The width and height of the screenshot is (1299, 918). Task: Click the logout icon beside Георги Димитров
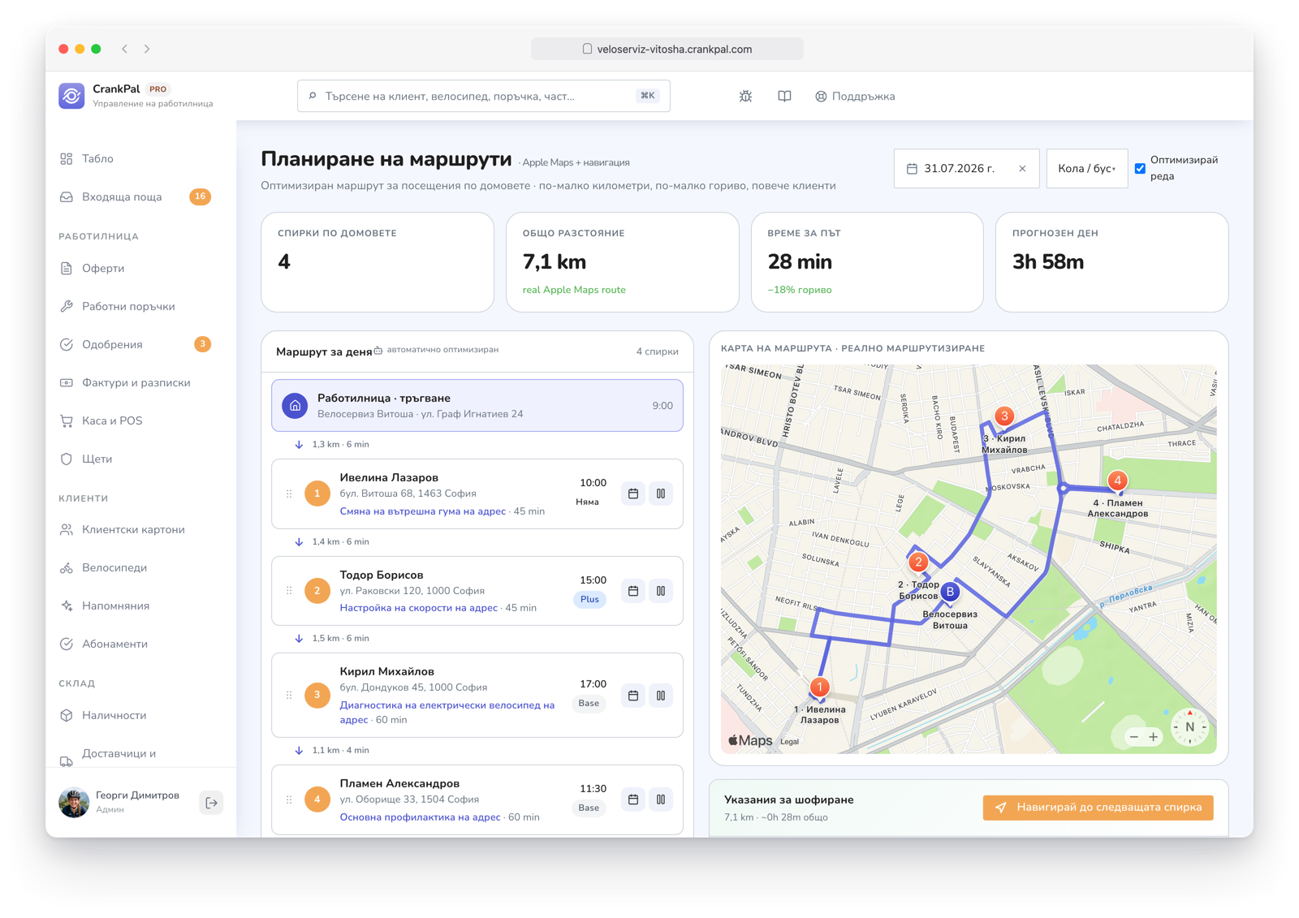[x=211, y=803]
